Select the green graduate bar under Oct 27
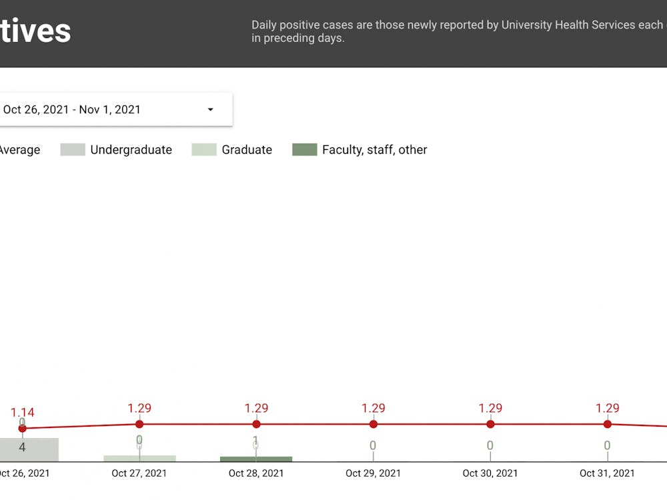 click(139, 458)
